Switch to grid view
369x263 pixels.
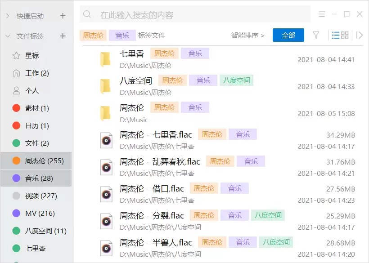coord(345,35)
